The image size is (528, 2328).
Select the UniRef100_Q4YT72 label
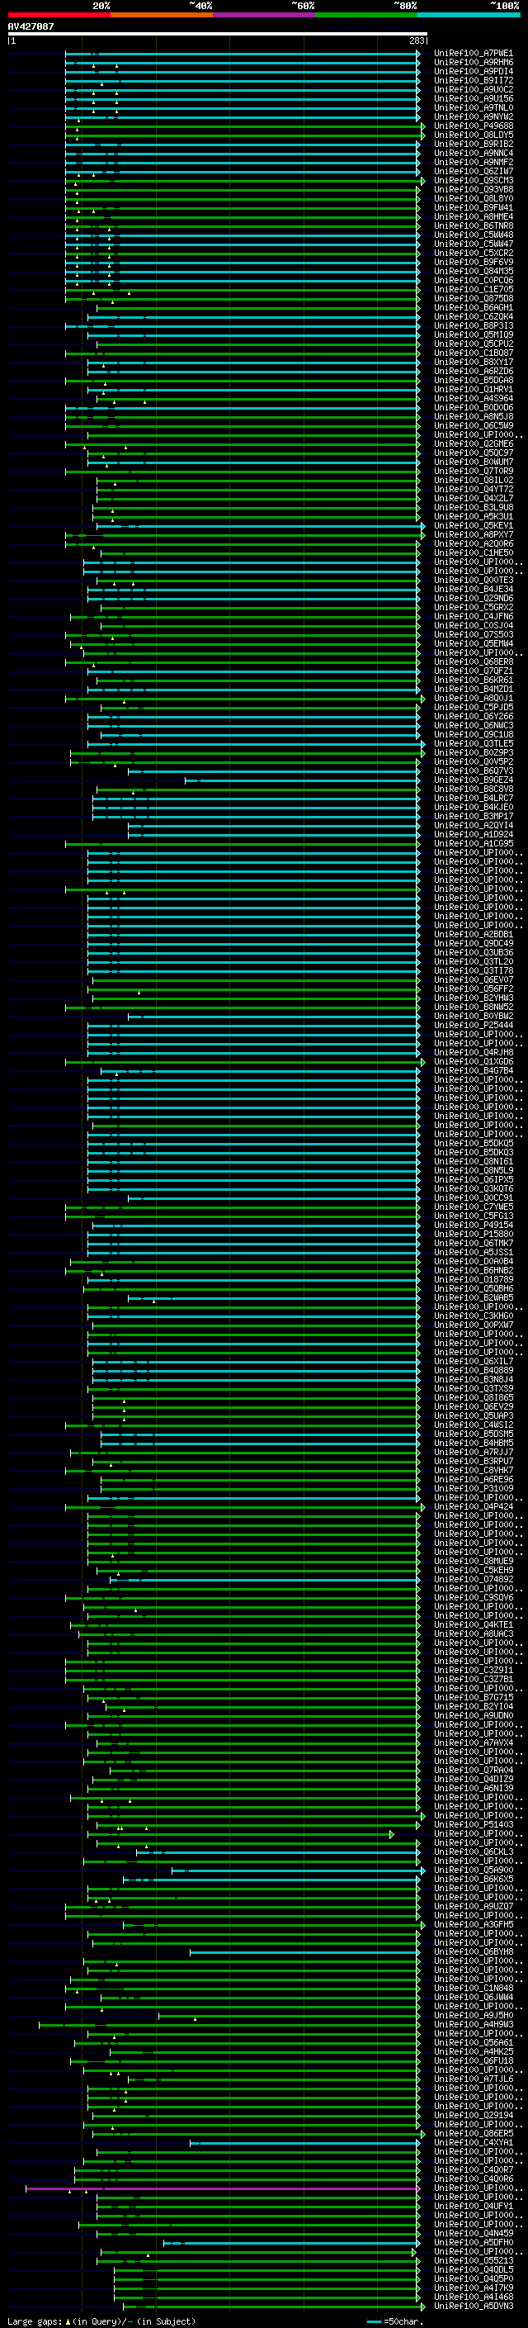pos(473,489)
